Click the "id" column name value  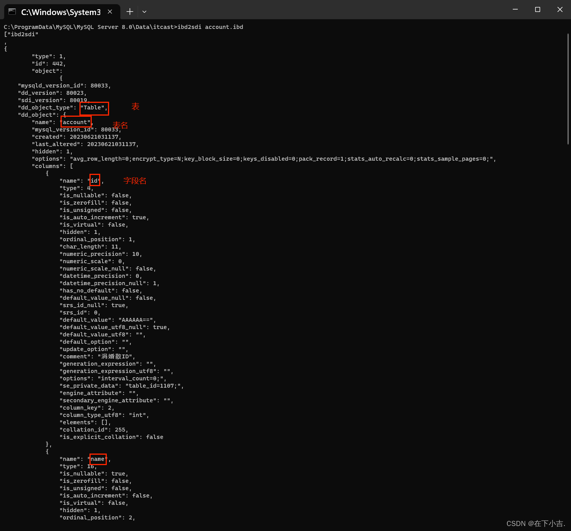click(94, 181)
